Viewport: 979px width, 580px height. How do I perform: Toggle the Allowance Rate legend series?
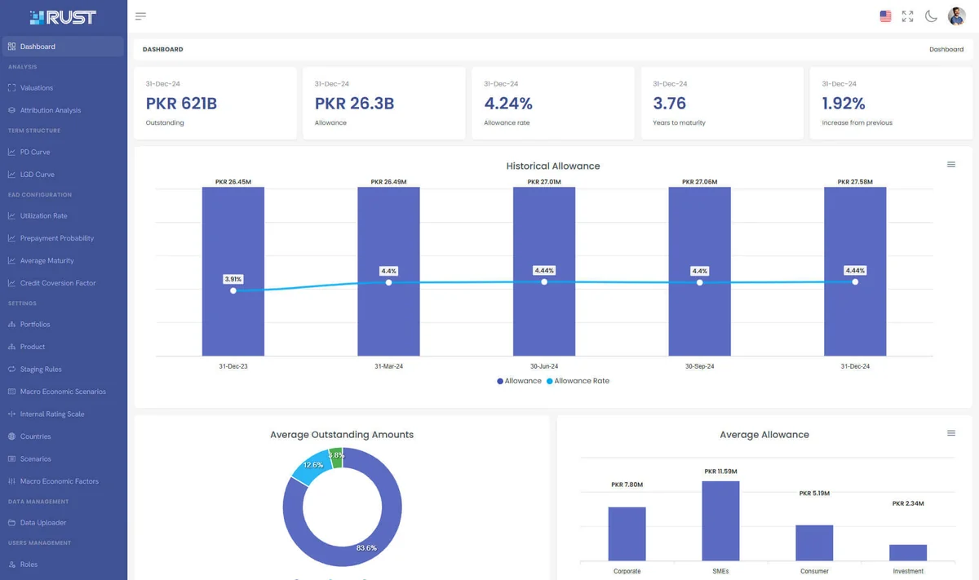pos(578,381)
